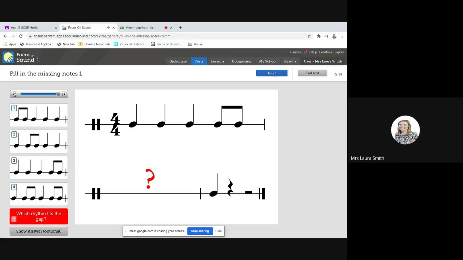The height and width of the screenshot is (260, 463).
Task: Select rhythm answer option 3
Action: click(x=39, y=168)
